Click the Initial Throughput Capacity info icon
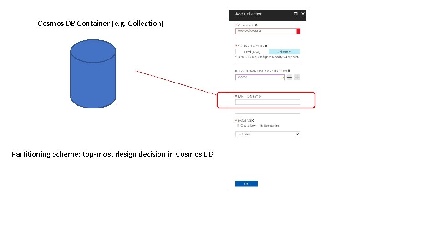The image size is (437, 245). click(x=289, y=71)
